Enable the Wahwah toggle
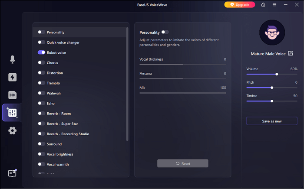304x189 pixels. 41,93
